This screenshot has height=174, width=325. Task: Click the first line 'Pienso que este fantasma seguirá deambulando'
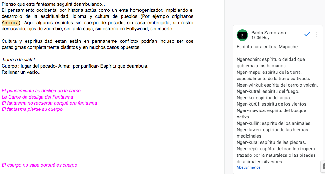pyautogui.click(x=54, y=4)
